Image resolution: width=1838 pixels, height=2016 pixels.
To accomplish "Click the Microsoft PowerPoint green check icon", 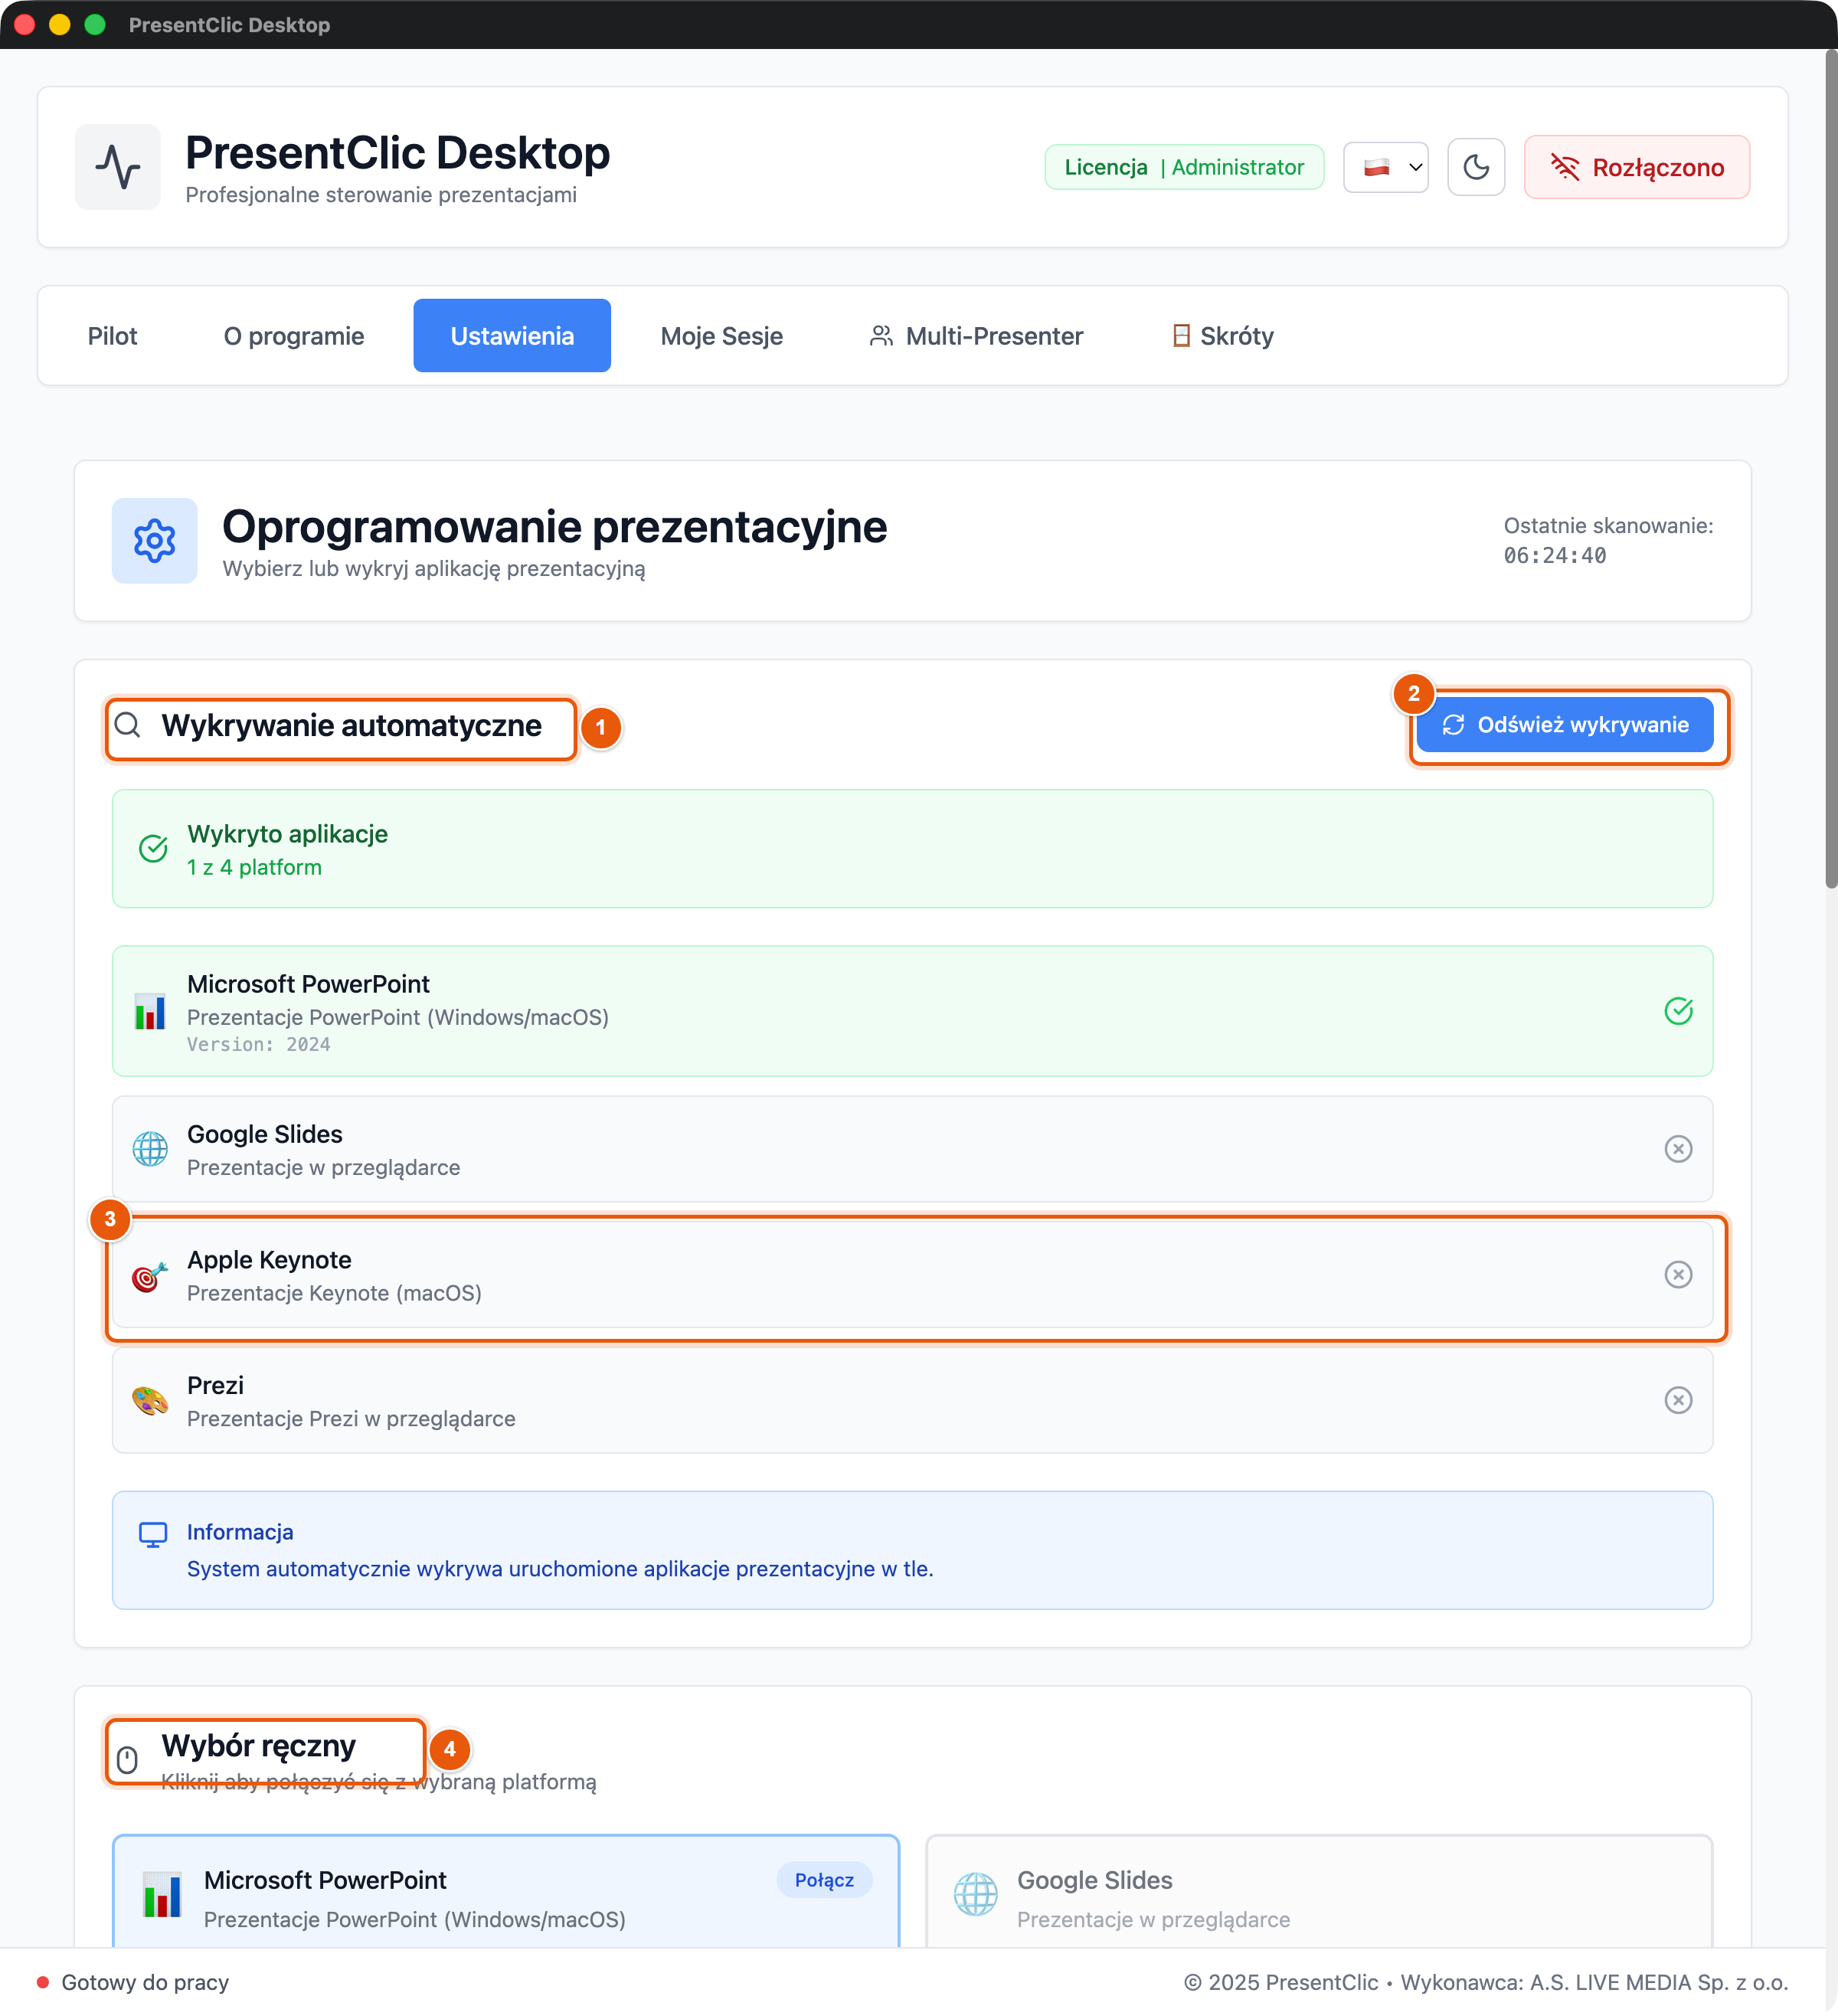I will [x=1678, y=1011].
